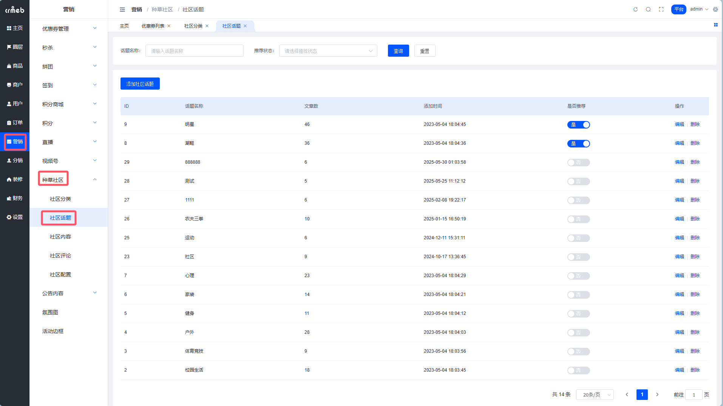The height and width of the screenshot is (406, 723).
Task: Close the 优惠券列表 tab
Action: click(169, 26)
